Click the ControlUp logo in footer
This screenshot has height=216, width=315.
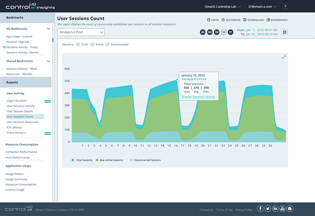[19, 209]
